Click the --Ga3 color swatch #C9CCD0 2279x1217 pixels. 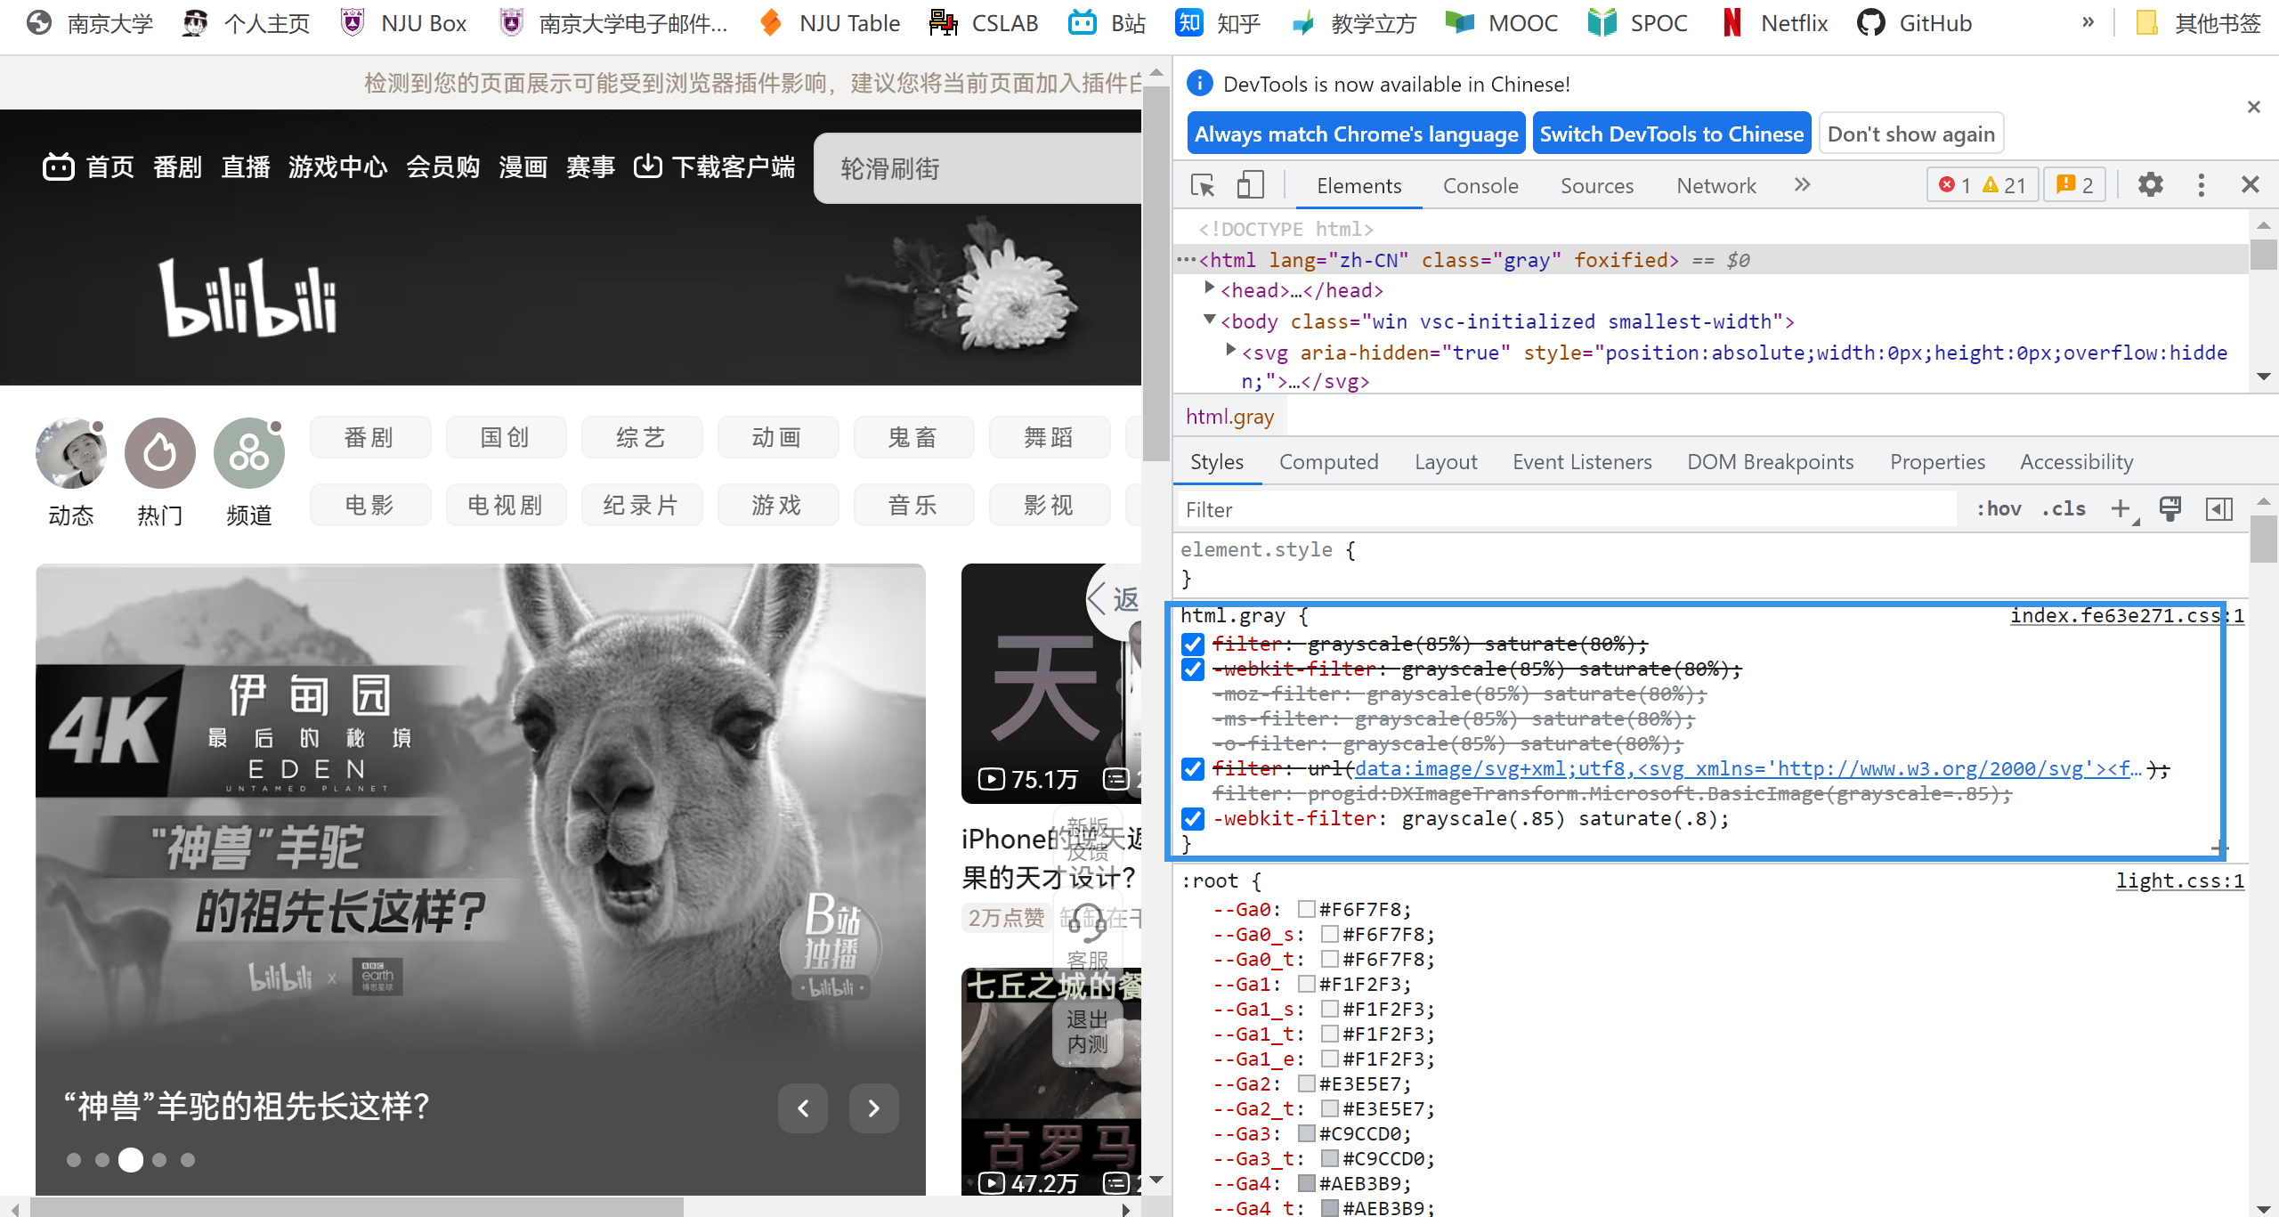[1307, 1133]
